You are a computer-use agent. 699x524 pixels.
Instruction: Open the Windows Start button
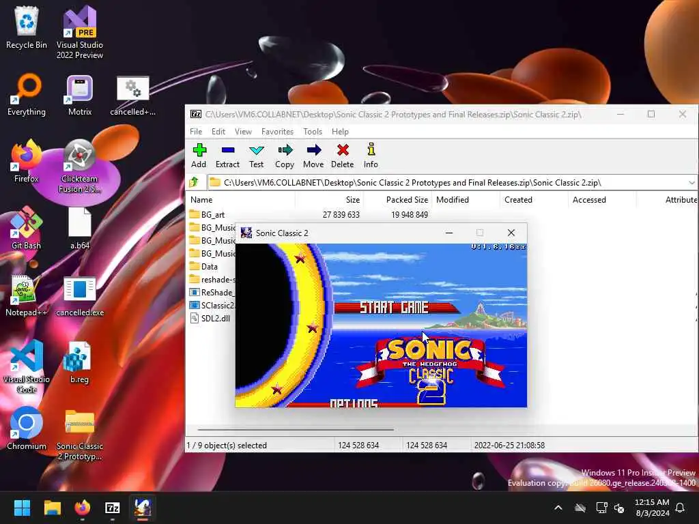22,508
